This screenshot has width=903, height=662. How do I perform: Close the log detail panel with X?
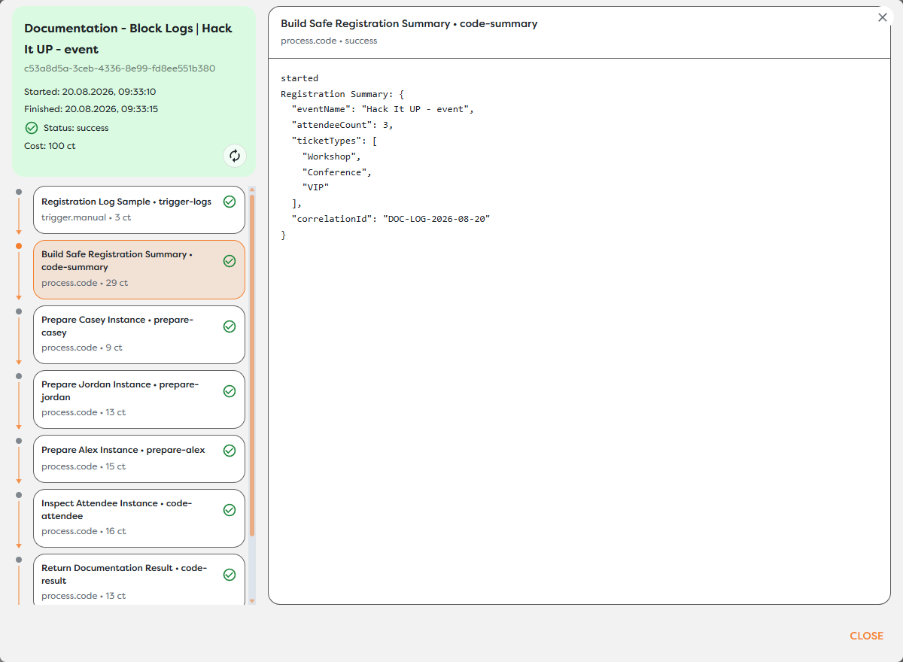883,17
